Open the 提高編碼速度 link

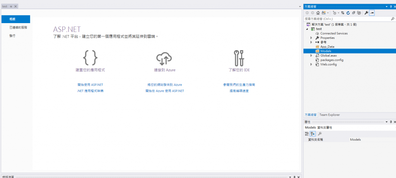click(x=239, y=91)
